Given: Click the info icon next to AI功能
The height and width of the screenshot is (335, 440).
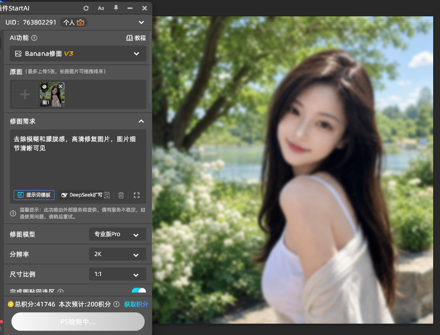Looking at the screenshot, I should coord(34,38).
